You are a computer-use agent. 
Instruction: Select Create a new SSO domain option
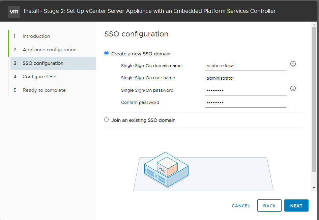tap(107, 54)
